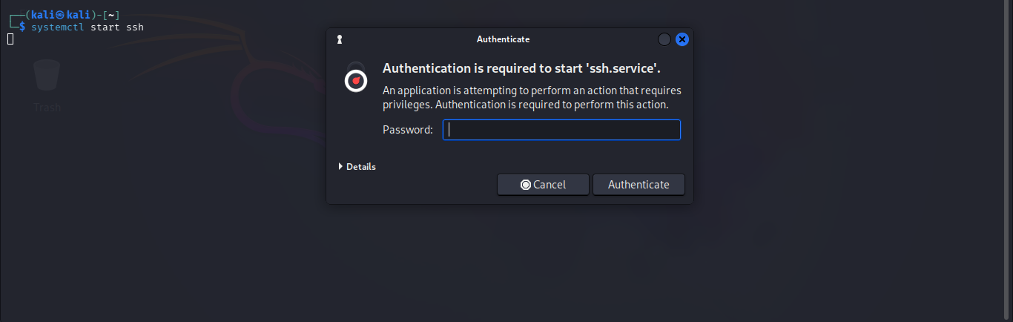This screenshot has height=322, width=1013.
Task: Close the Authenticate dialog with blue X
Action: [x=682, y=39]
